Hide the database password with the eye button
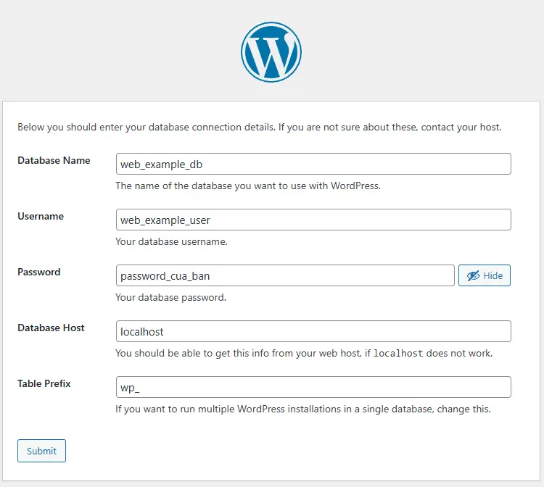 tap(485, 275)
